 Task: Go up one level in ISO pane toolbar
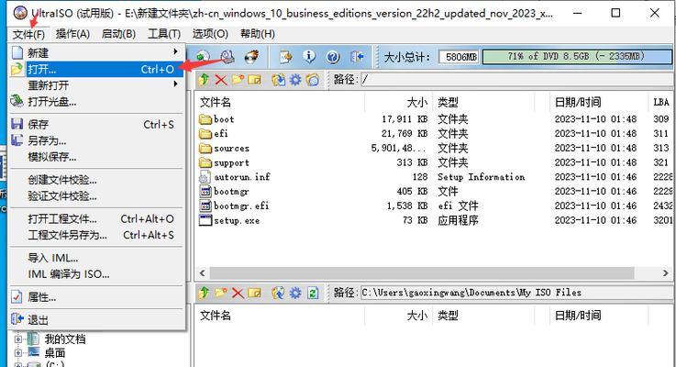click(x=204, y=79)
